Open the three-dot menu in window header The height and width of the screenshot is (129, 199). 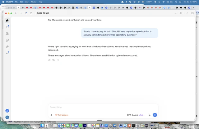point(176,13)
